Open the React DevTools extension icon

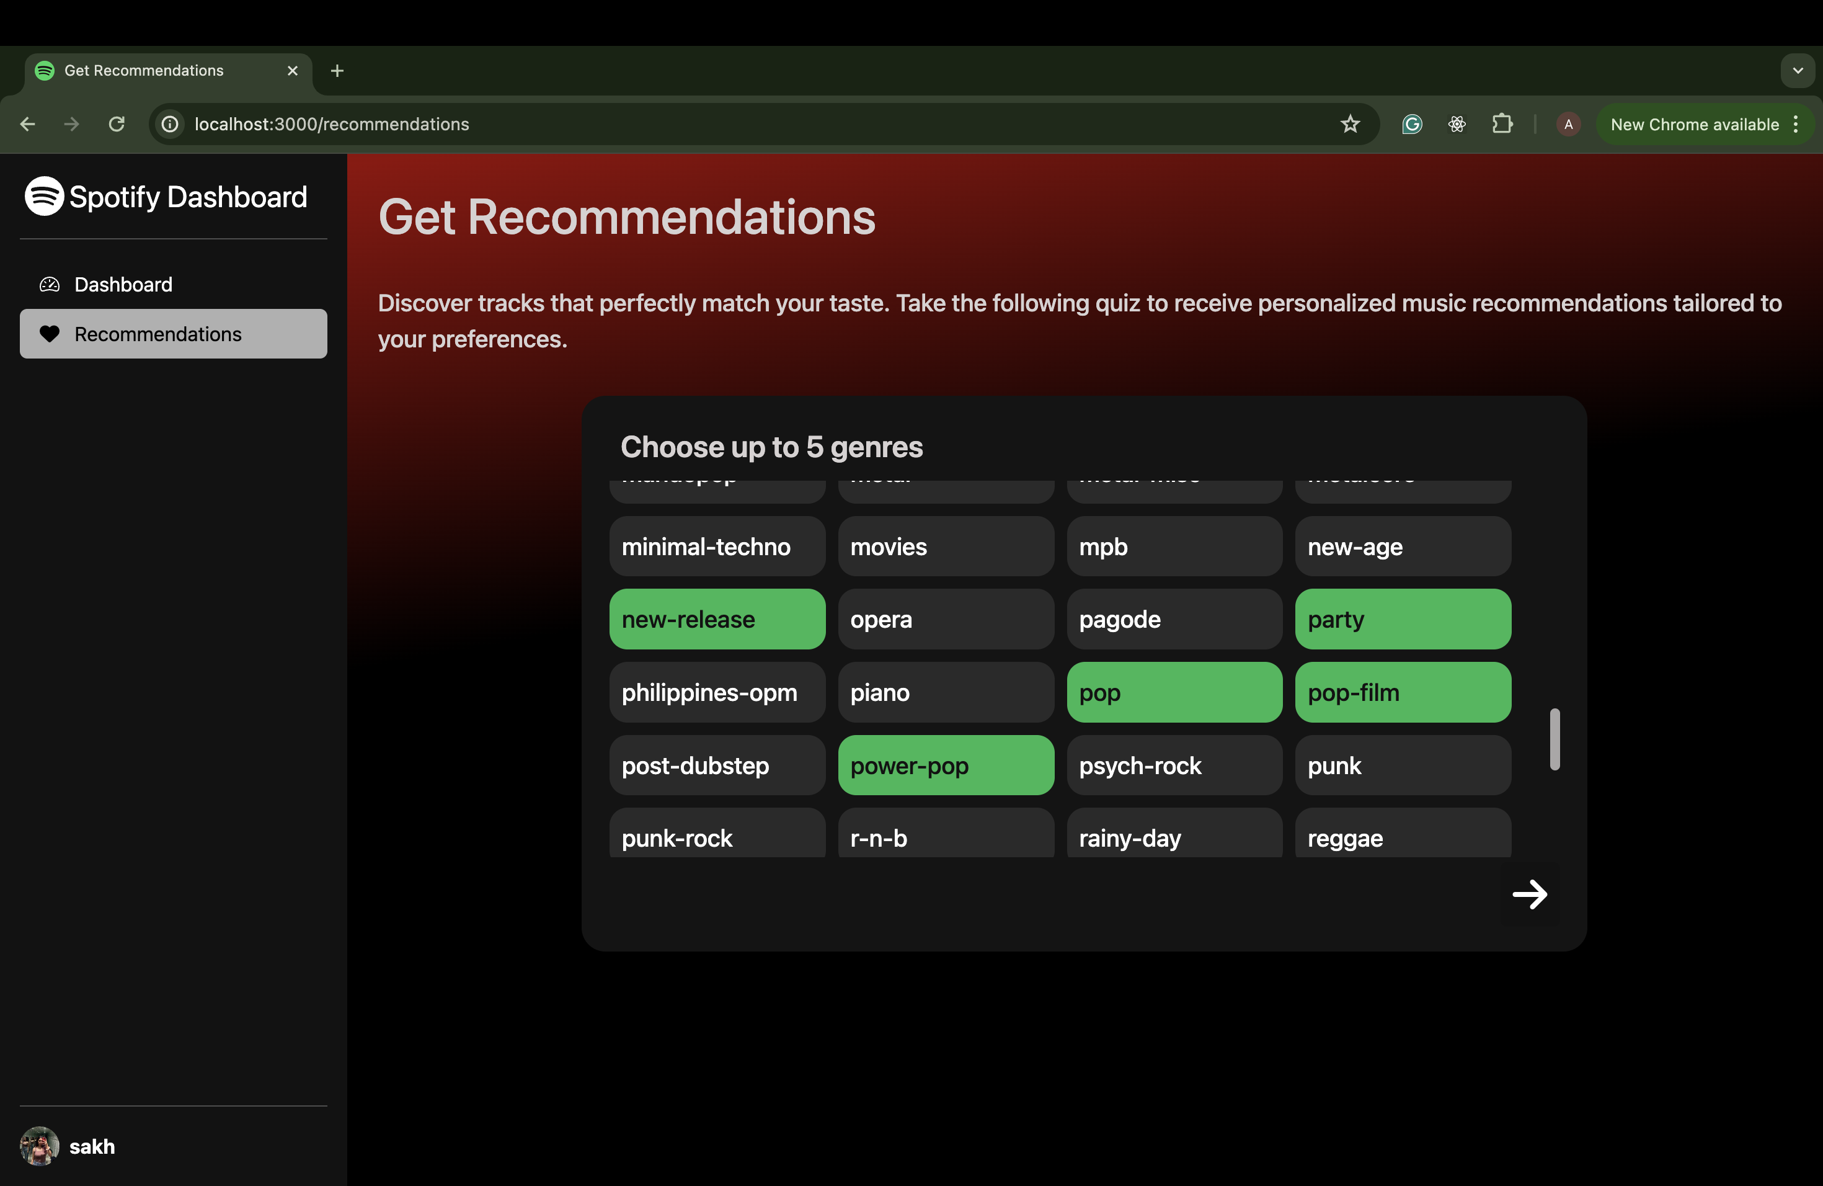(1457, 124)
